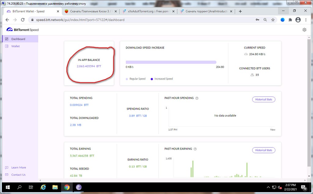Click the Total Spending value 0.009024 BTT
313x194 pixels.
click(79, 105)
